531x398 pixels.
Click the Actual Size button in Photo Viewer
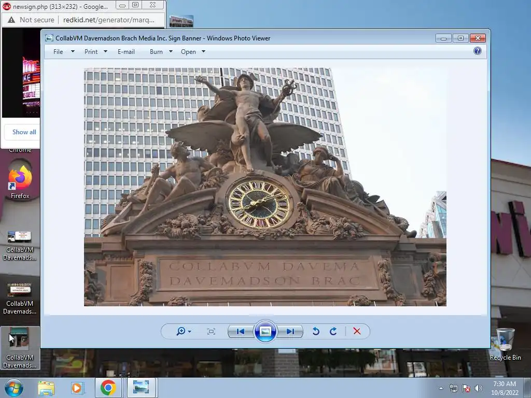(x=211, y=331)
